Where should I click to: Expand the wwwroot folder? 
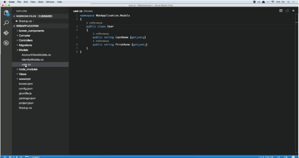click(17, 79)
